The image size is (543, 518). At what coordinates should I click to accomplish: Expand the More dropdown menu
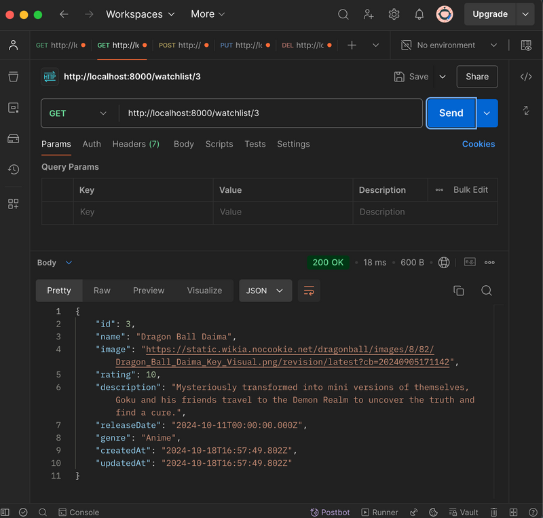pos(208,14)
